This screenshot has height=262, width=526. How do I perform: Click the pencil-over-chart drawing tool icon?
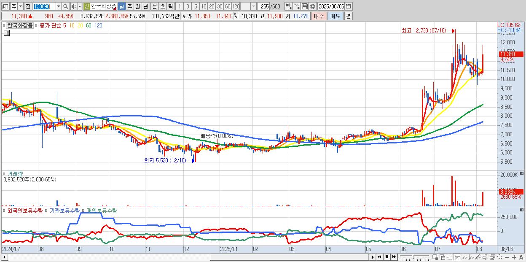pos(478,257)
